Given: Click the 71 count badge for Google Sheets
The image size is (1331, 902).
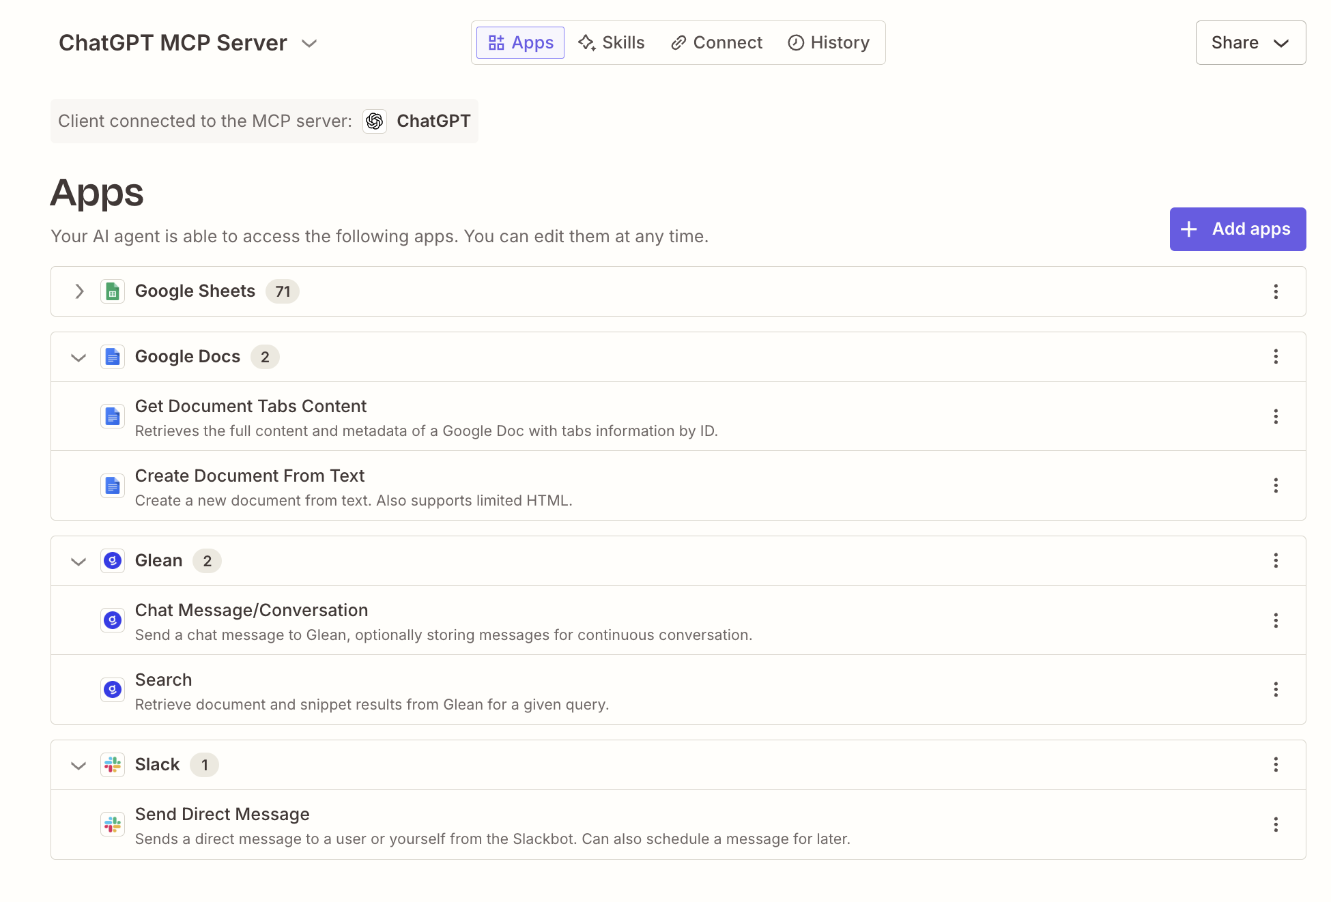Looking at the screenshot, I should point(283,292).
